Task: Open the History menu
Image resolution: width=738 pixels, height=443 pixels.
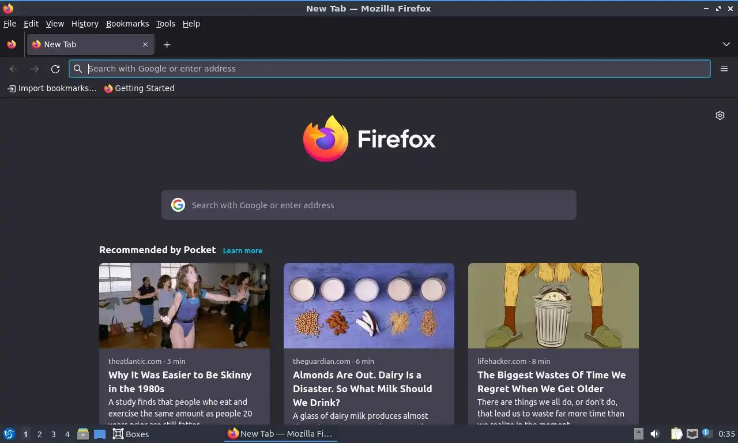Action: pos(85,24)
